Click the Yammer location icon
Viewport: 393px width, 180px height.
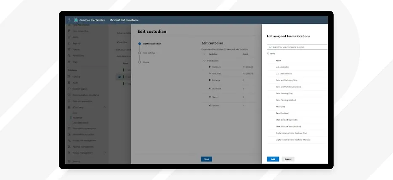tap(210, 106)
